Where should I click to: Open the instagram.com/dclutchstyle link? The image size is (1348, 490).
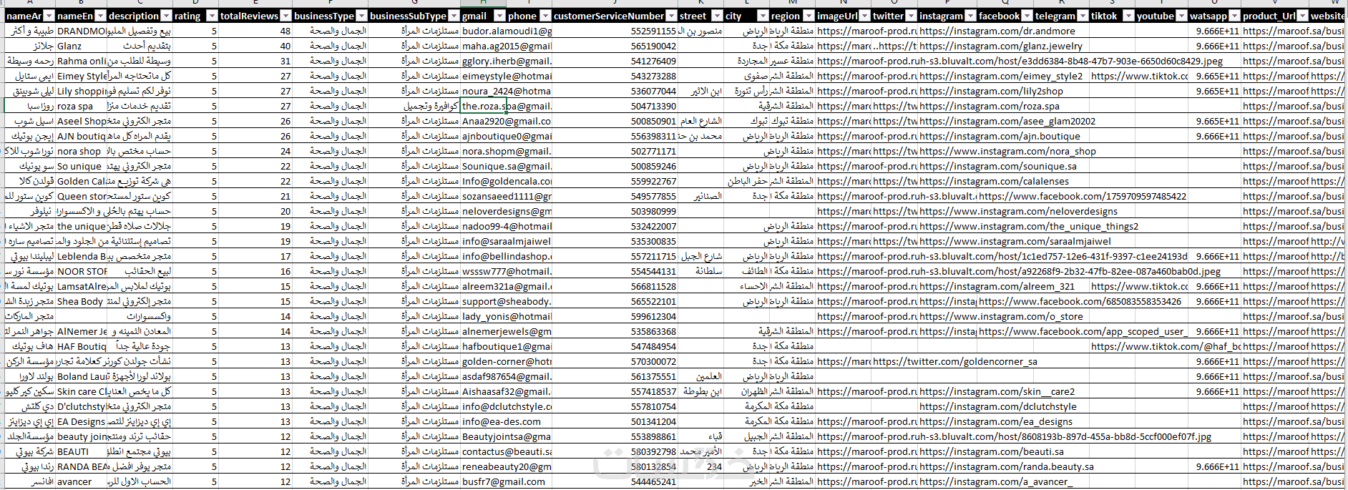(998, 406)
